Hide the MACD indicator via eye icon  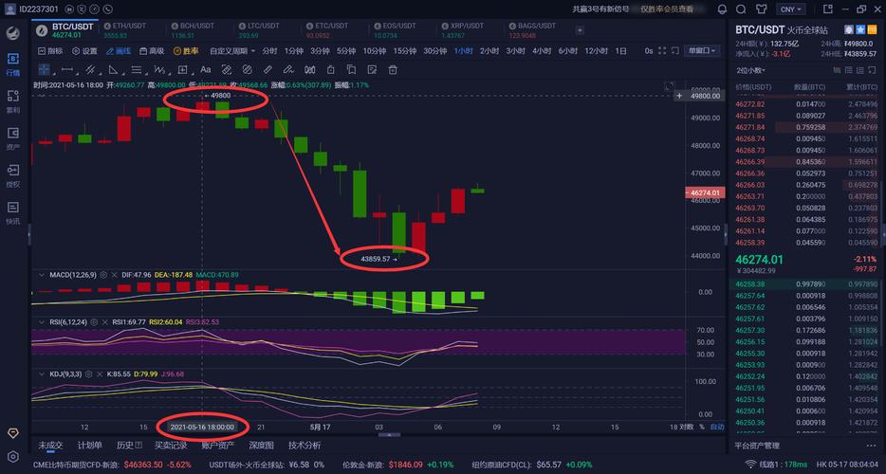tap(102, 275)
